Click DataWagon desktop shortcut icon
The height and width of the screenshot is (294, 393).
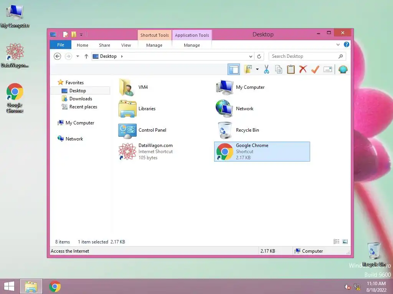[x=15, y=55]
